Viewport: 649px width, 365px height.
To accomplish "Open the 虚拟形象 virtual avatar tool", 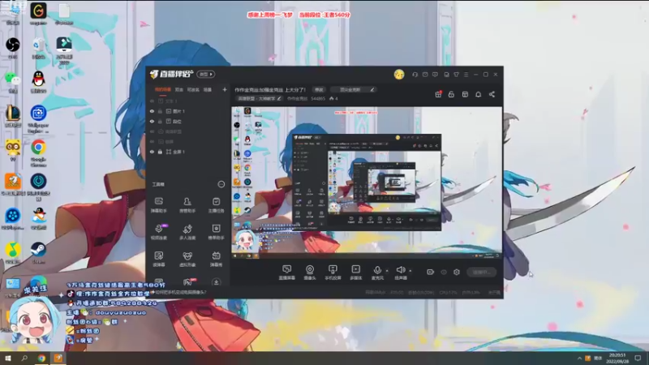I will point(187,259).
